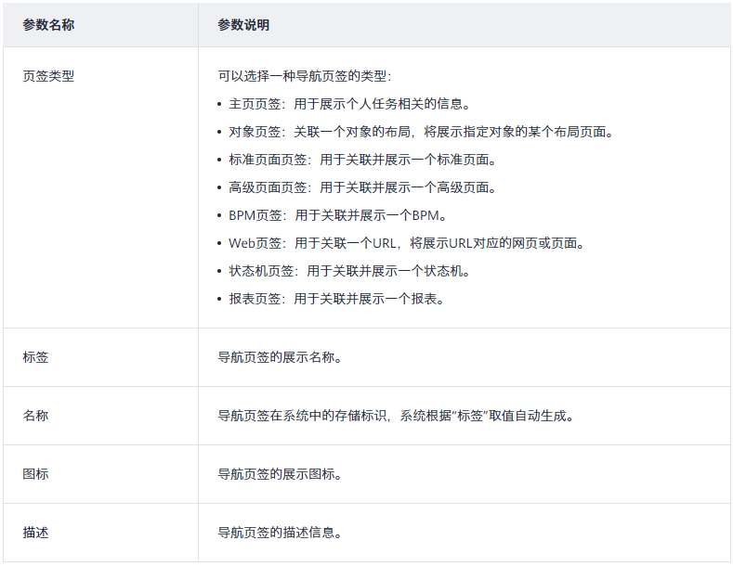
Task: Click the Web页签 bullet item
Action: [x=407, y=243]
